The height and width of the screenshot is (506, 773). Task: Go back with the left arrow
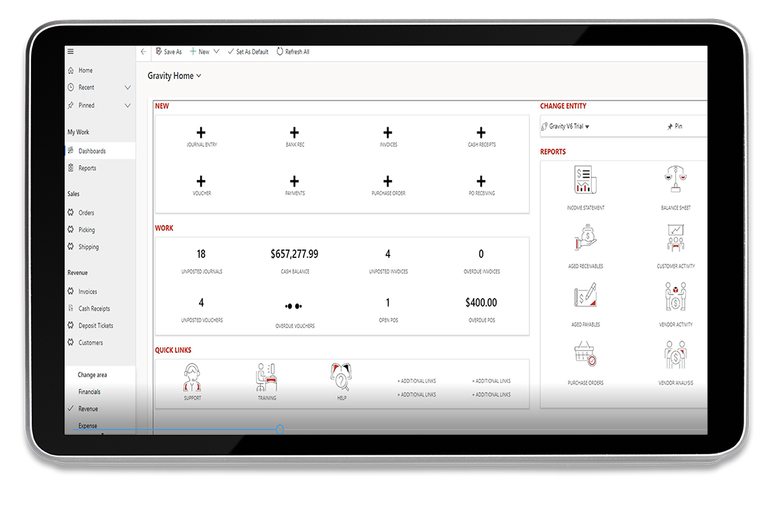click(x=143, y=51)
